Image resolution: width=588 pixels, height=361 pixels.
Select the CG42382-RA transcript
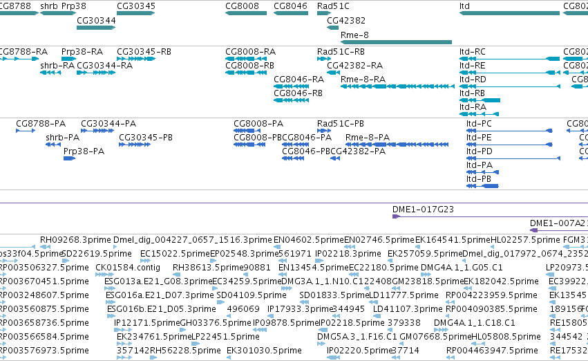[x=333, y=73]
